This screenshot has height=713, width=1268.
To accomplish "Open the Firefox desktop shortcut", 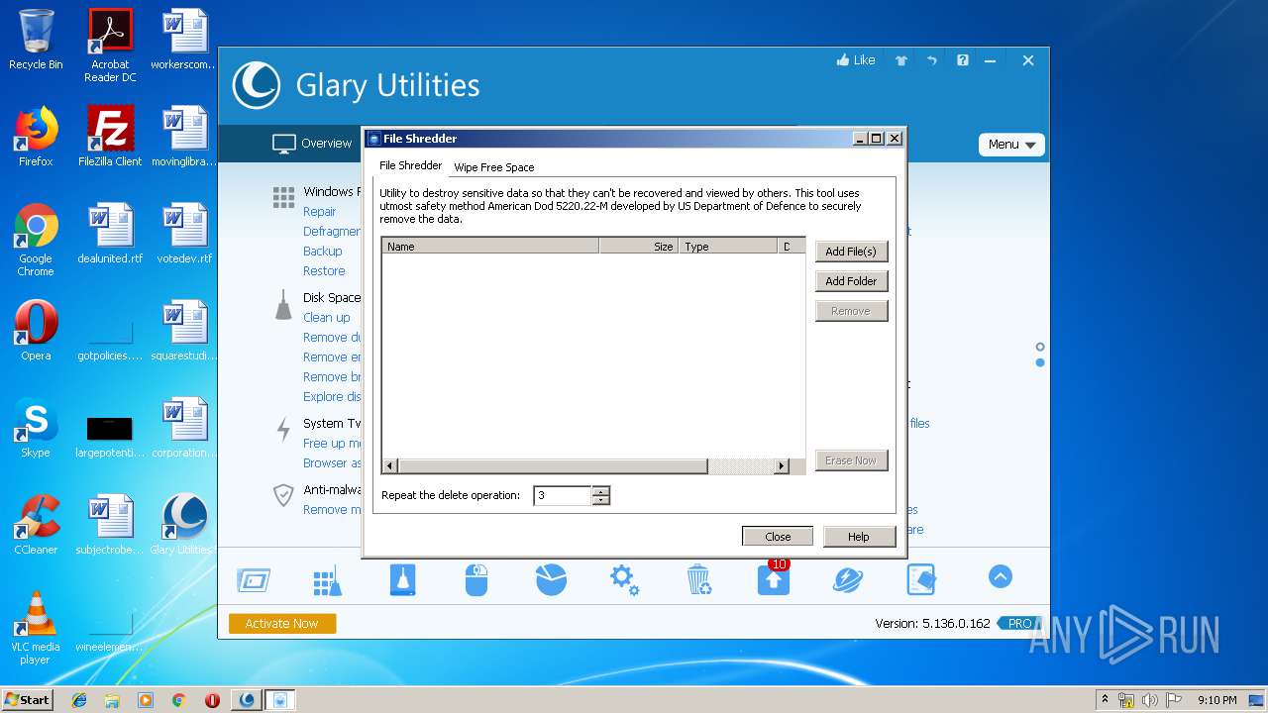I will 36,137.
